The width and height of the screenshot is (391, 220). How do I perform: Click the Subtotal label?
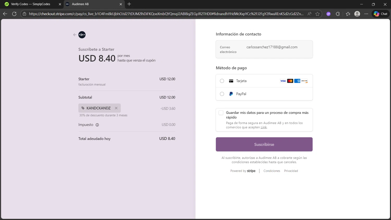[x=85, y=97]
